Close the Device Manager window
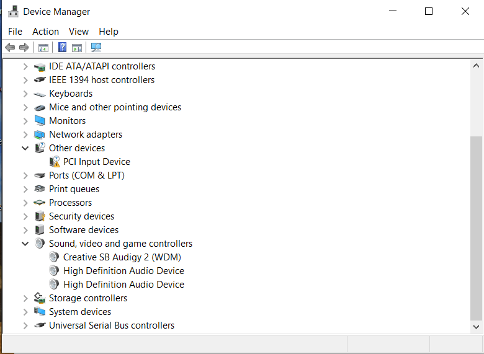 click(465, 11)
